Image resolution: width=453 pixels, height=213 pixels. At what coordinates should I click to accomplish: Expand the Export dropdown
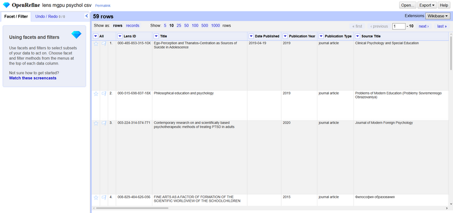[427, 5]
